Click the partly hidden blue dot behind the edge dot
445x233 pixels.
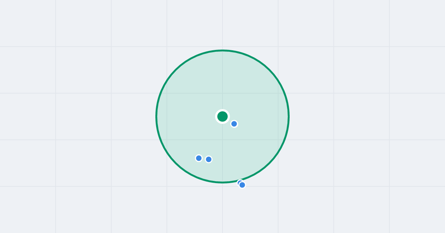click(239, 182)
